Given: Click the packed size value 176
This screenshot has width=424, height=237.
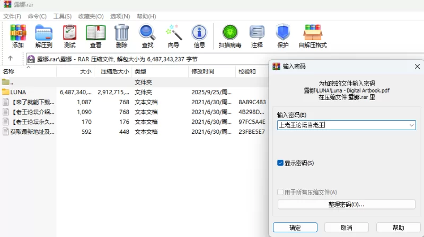Looking at the screenshot, I should point(124,122).
